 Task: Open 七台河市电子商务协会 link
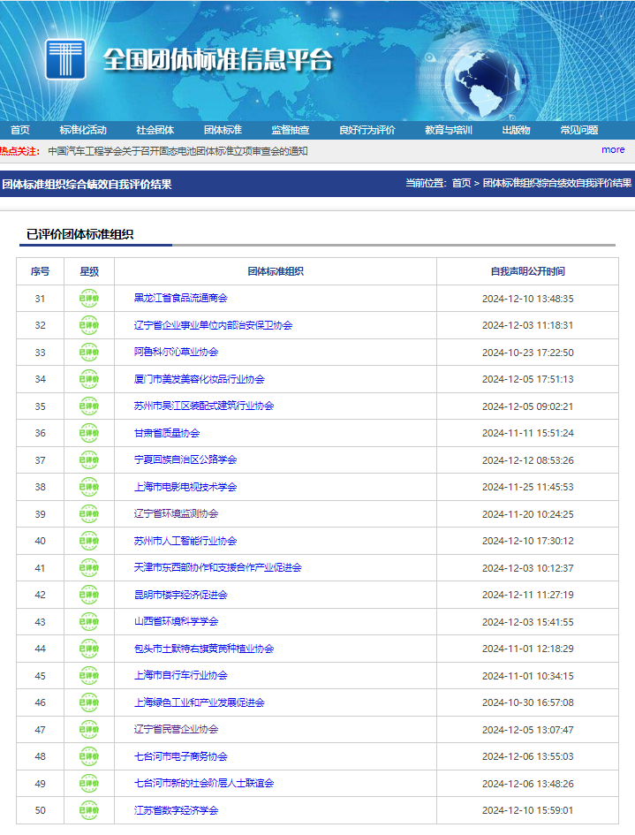180,756
